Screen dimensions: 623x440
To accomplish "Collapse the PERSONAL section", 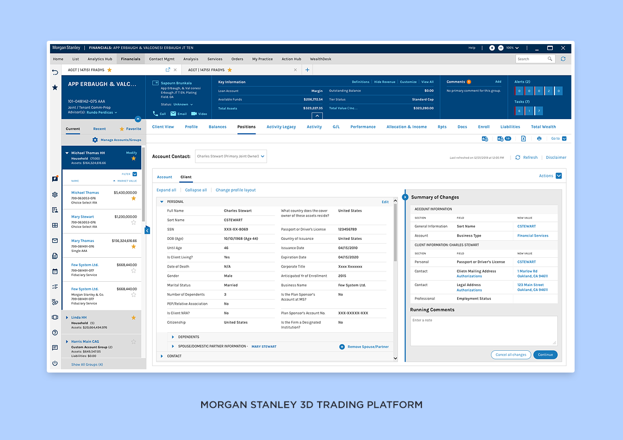I will point(161,202).
